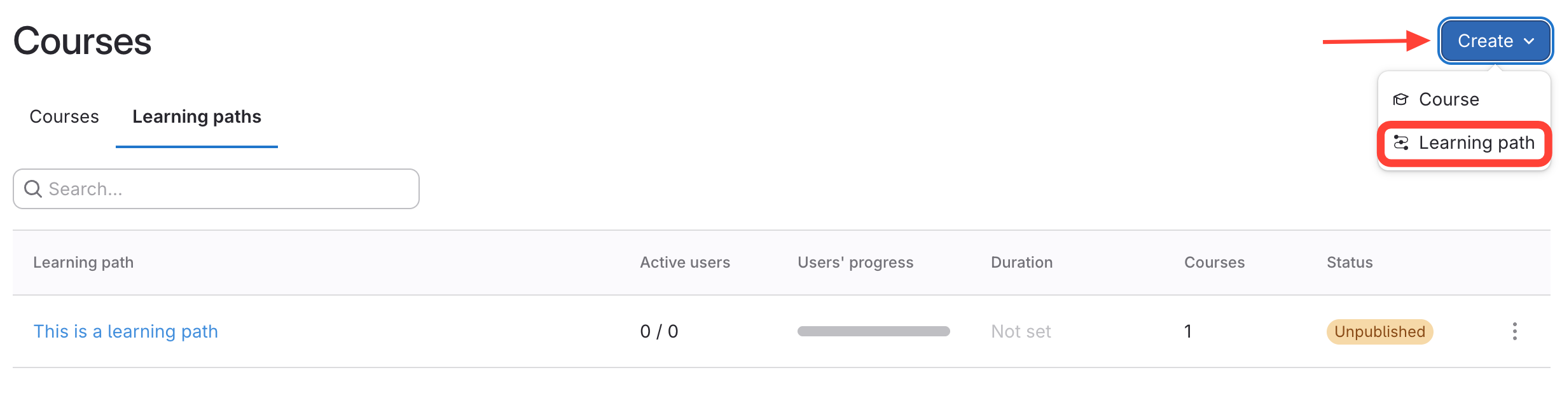Focus the Search text field
Image resolution: width=1562 pixels, height=398 pixels.
(x=229, y=189)
